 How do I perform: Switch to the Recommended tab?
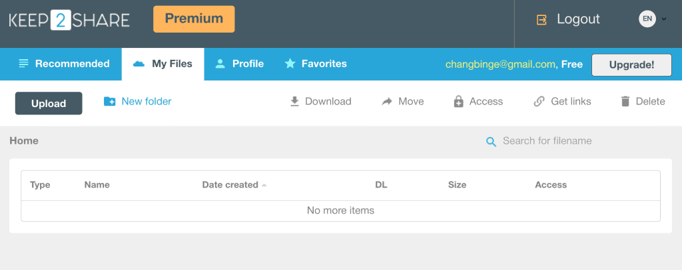(x=64, y=65)
